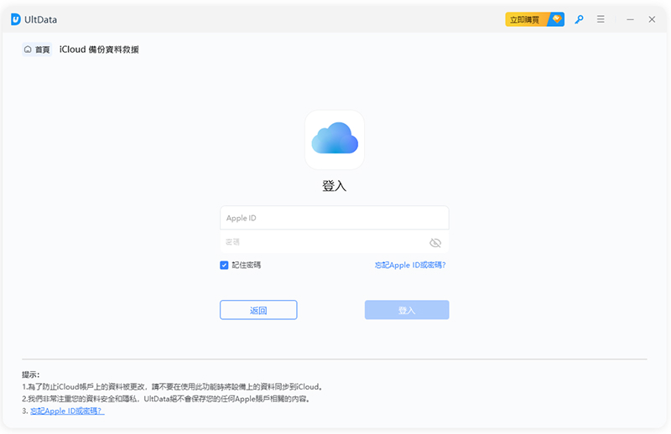Viewport: 671px width, 434px height.
Task: Click the iCloud cloud icon
Action: pos(335,140)
